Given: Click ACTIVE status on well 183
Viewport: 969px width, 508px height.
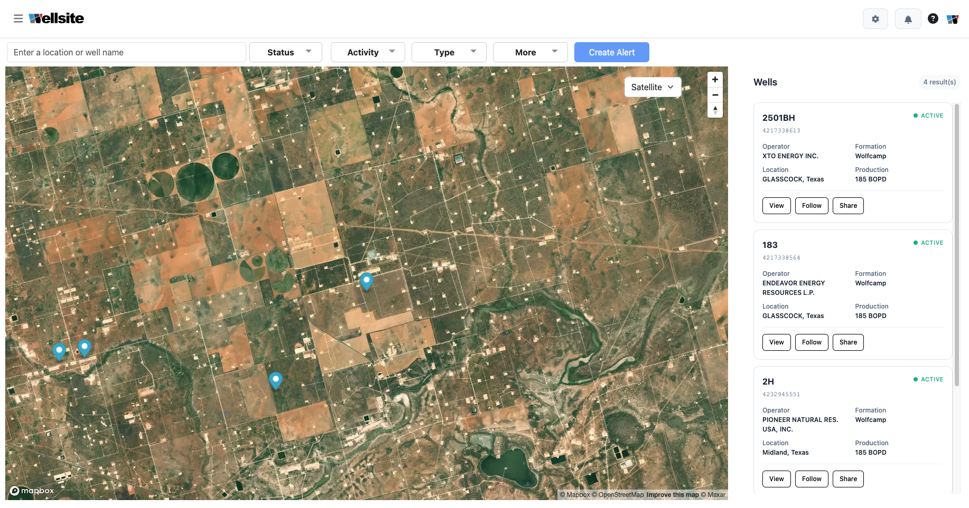Looking at the screenshot, I should tap(928, 243).
